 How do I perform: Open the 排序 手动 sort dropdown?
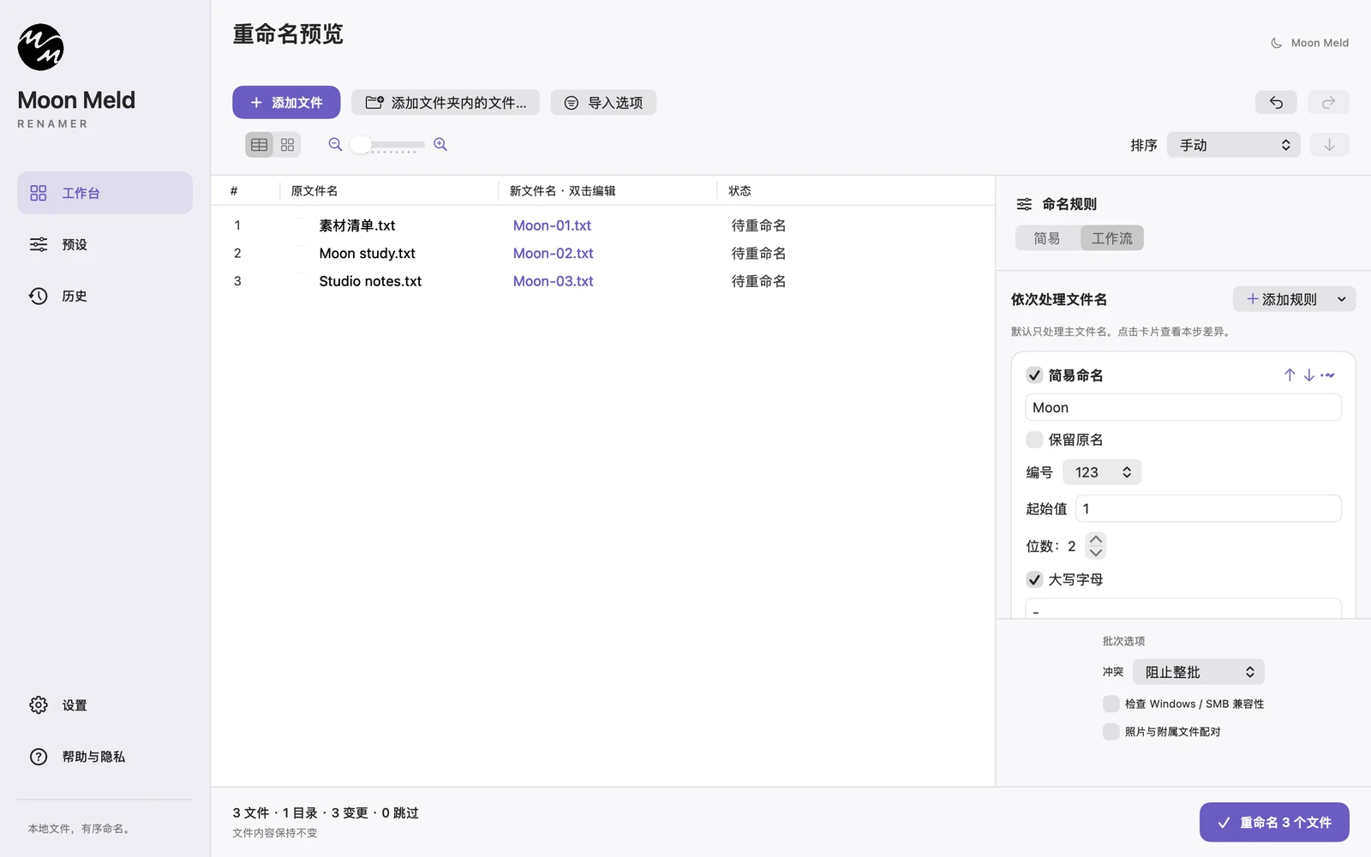1234,145
